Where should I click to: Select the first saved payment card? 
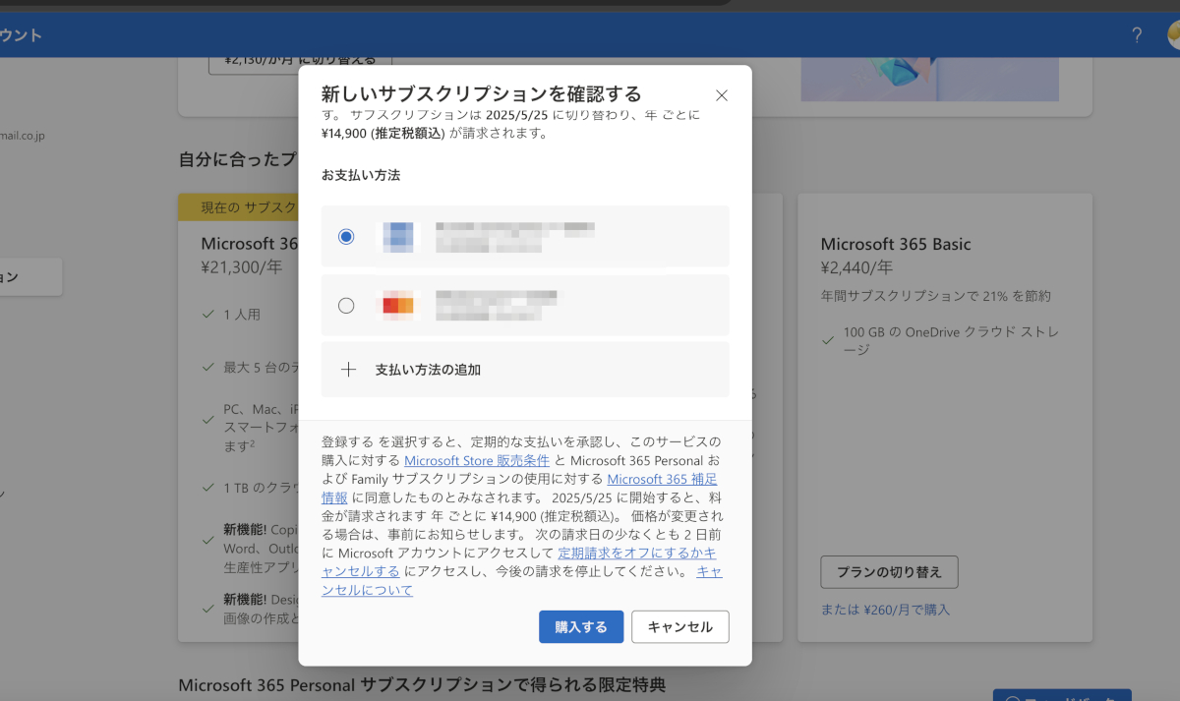pos(346,236)
